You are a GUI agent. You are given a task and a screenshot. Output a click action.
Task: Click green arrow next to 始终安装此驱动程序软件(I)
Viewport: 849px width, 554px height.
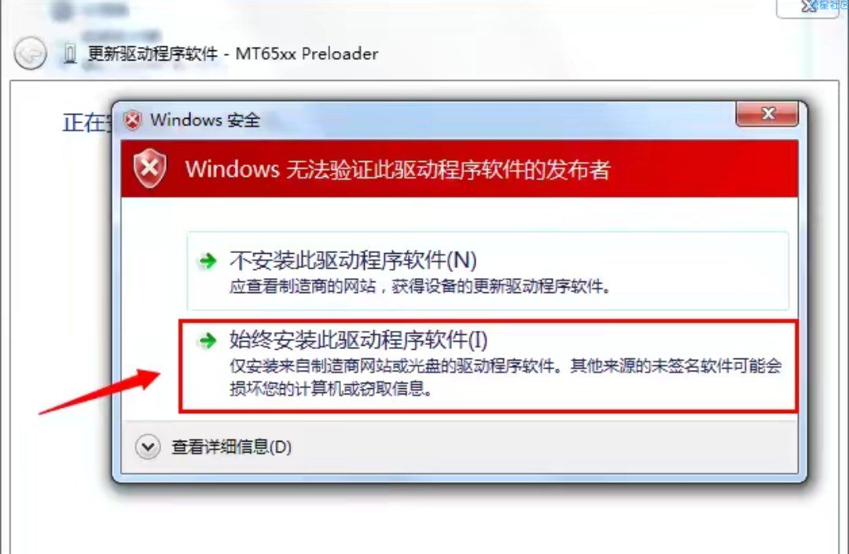point(208,340)
